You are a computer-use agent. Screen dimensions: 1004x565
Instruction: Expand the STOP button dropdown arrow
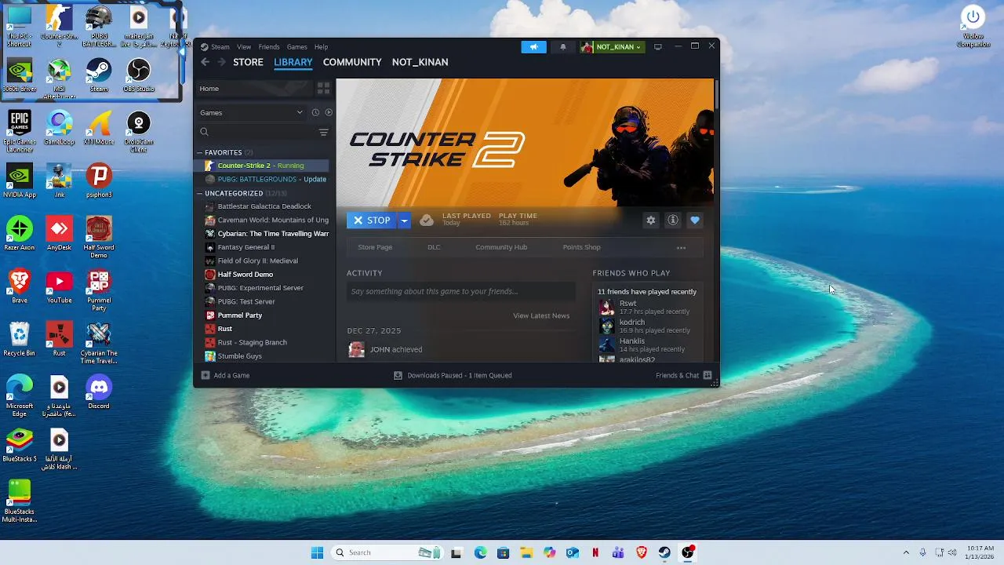coord(404,221)
